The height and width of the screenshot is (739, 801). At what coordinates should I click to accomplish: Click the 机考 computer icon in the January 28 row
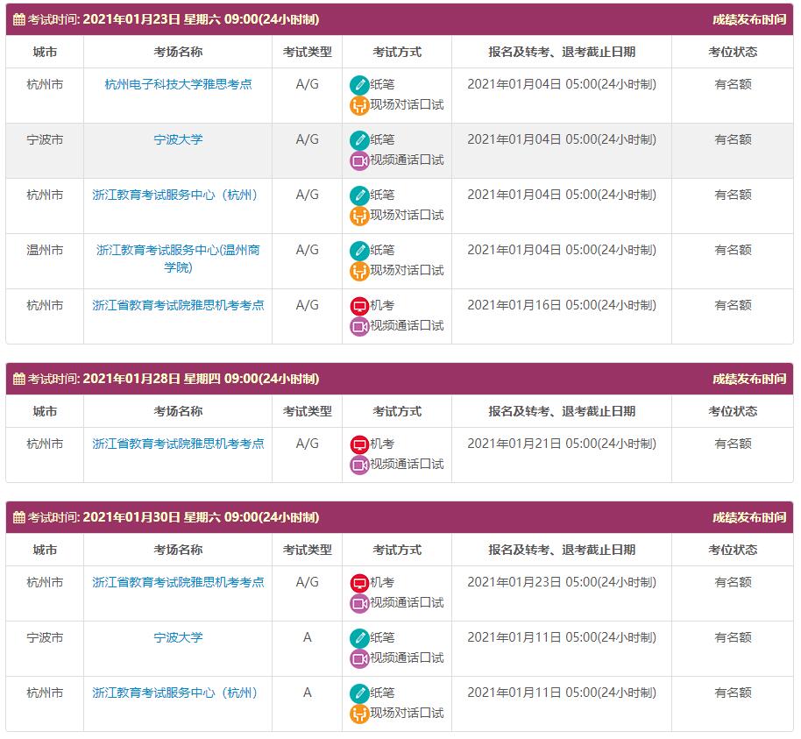pos(359,444)
